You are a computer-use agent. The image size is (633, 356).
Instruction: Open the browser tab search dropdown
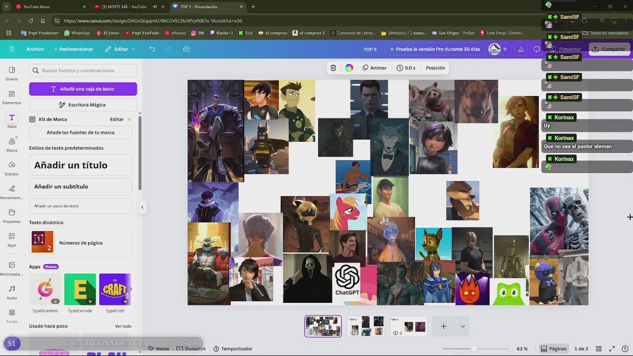click(x=6, y=7)
